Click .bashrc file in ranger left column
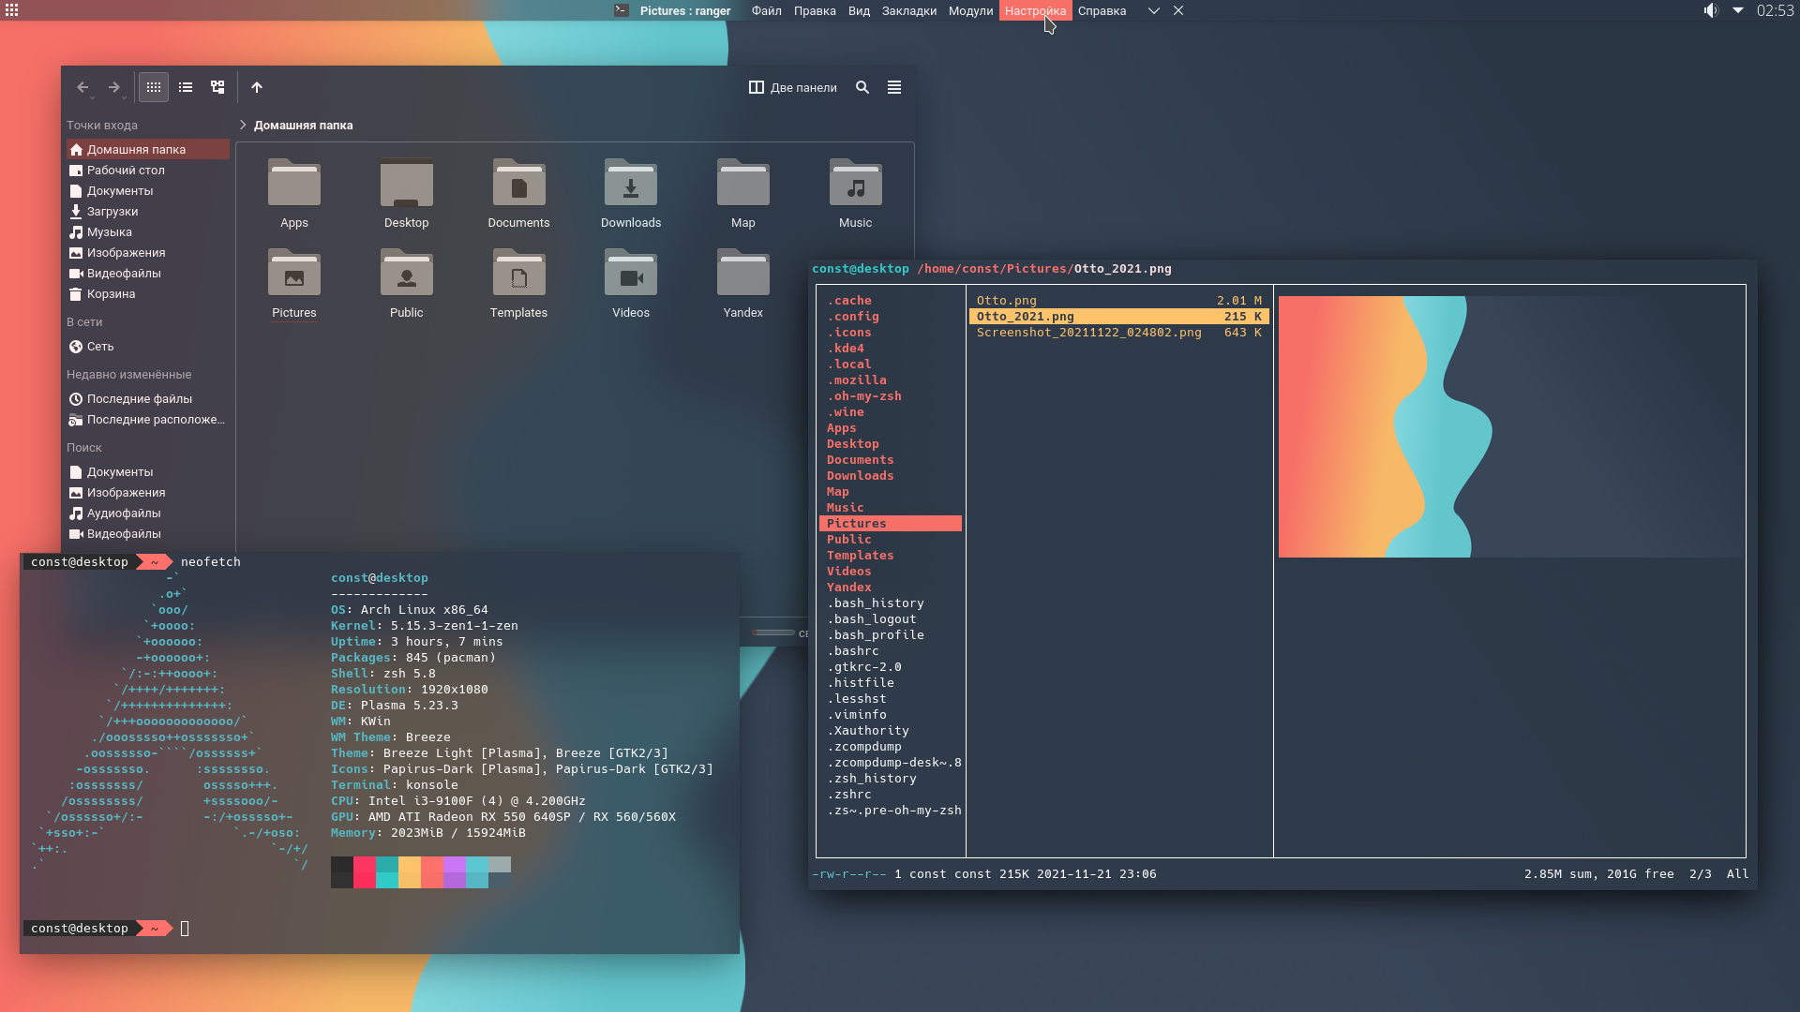Viewport: 1800px width, 1012px height. coord(852,651)
